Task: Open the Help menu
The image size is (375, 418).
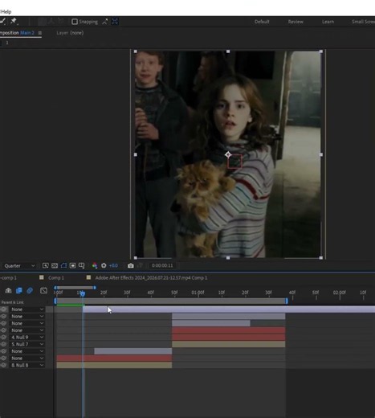Action: point(6,12)
